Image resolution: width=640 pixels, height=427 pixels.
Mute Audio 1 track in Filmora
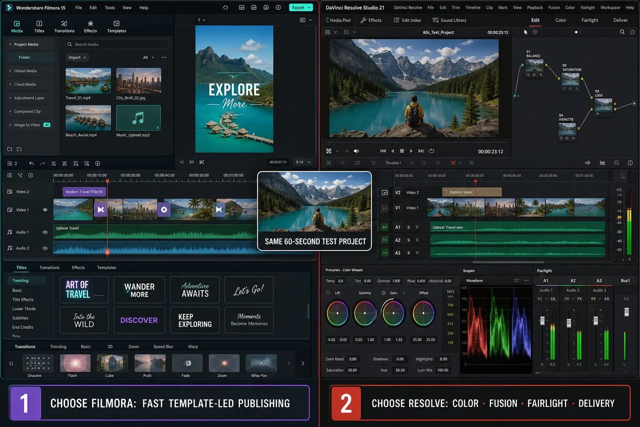[x=45, y=232]
